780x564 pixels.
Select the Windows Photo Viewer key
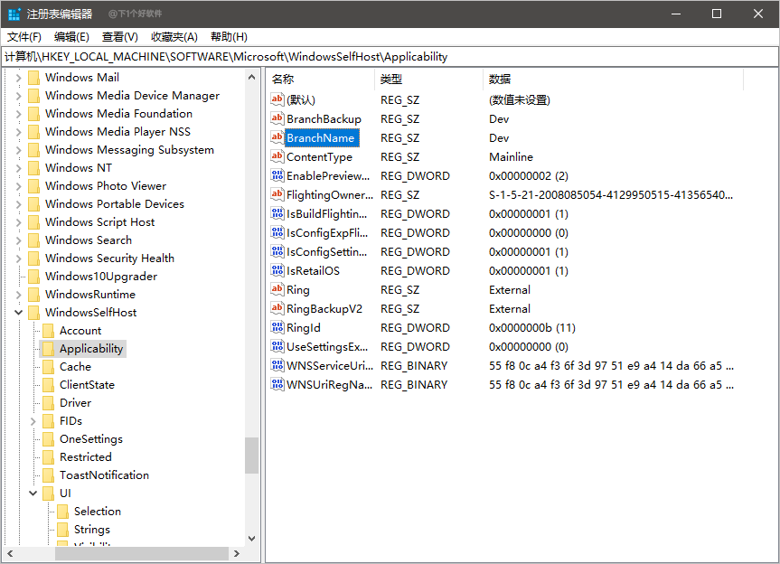click(106, 185)
